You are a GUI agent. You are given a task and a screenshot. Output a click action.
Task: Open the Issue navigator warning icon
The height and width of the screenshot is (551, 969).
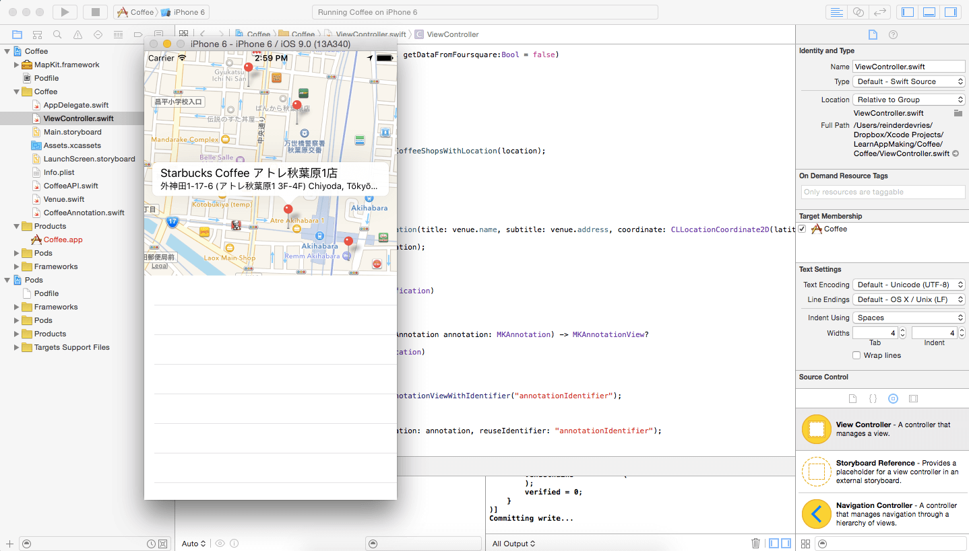[78, 34]
